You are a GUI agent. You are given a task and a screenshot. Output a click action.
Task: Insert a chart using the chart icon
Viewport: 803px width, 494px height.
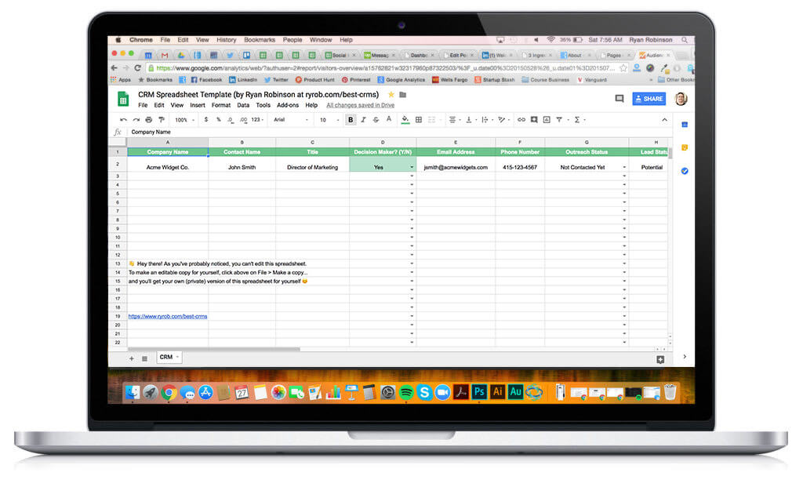point(546,119)
